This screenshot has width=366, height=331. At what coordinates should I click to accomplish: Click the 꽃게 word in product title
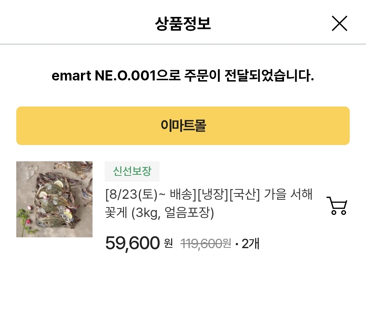116,213
